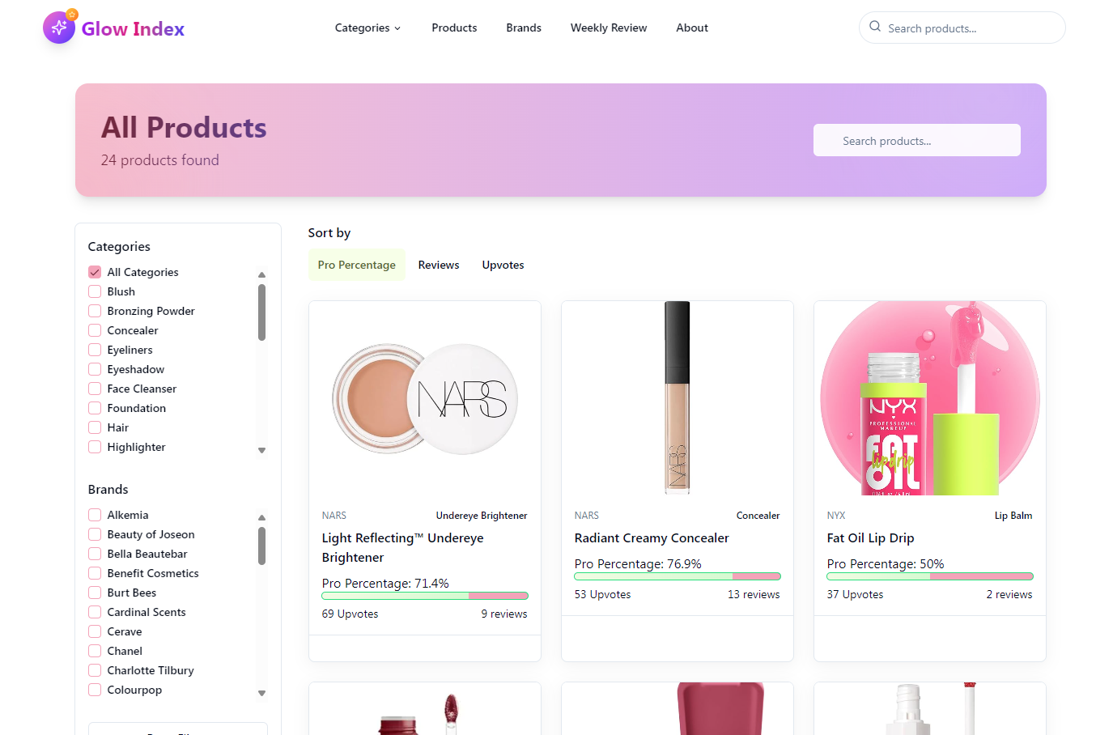Click the 50% pro percentage bar

[x=930, y=576]
